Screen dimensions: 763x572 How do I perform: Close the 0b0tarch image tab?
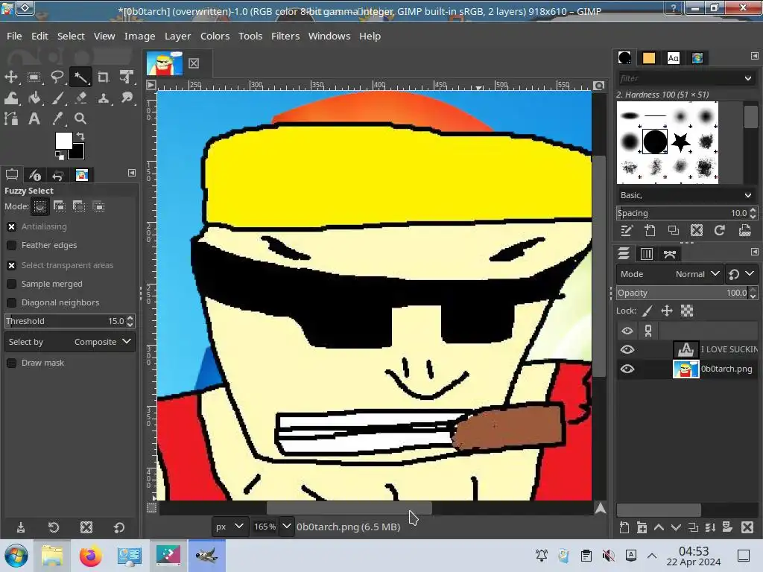click(x=194, y=63)
